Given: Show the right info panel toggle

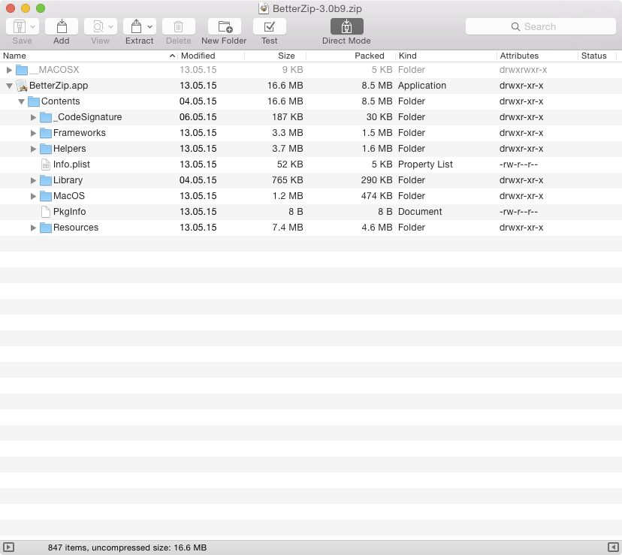Looking at the screenshot, I should (613, 547).
